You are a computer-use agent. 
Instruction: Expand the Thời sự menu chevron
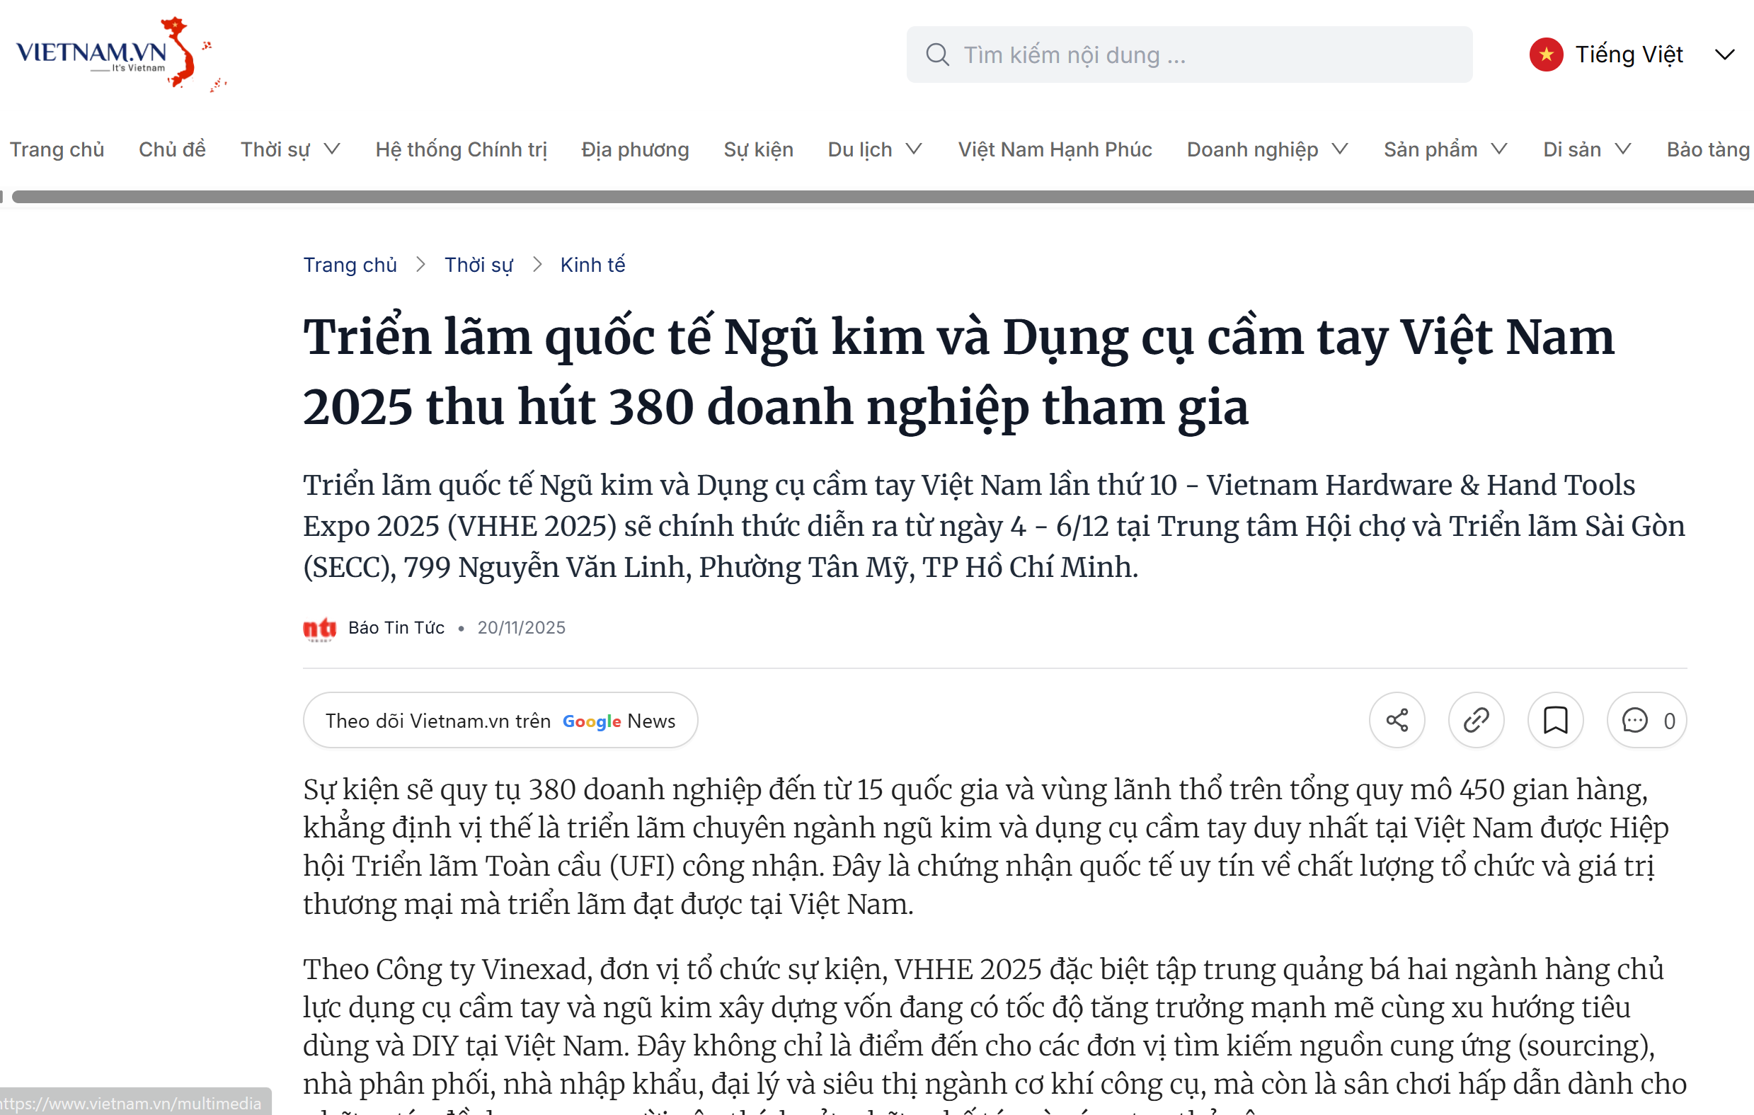[332, 149]
